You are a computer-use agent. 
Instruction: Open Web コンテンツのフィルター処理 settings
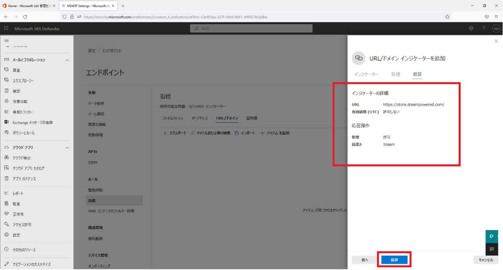(x=111, y=211)
